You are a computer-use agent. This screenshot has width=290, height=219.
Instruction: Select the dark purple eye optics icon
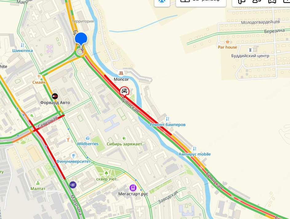pos(73,185)
